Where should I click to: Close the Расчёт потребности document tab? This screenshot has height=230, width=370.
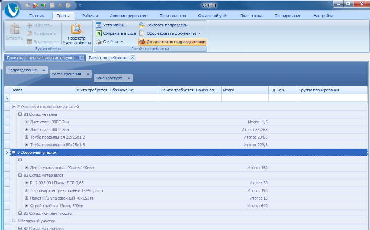[132, 58]
